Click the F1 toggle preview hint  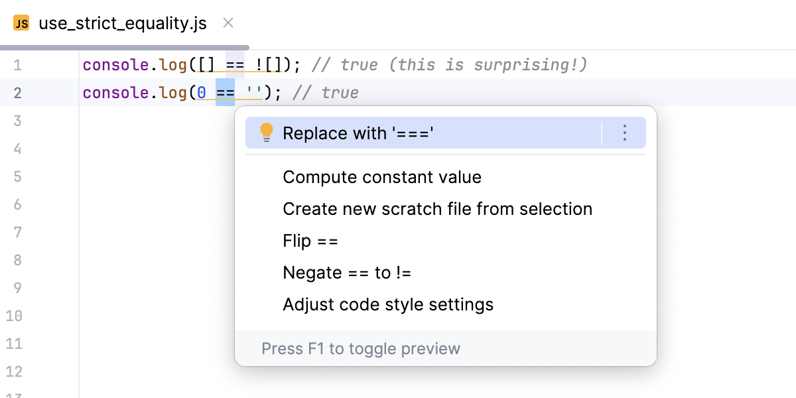pos(361,348)
